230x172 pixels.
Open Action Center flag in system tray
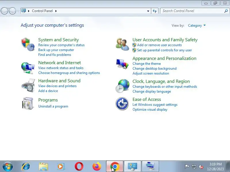[187, 167]
